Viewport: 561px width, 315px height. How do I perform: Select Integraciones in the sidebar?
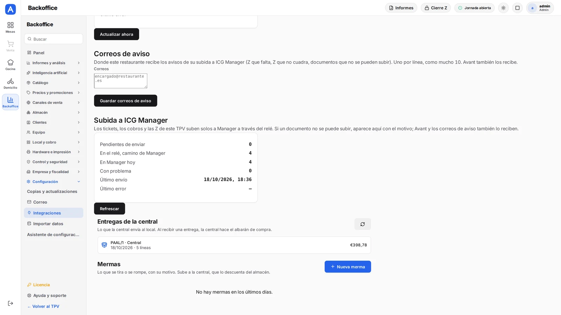coord(54,213)
